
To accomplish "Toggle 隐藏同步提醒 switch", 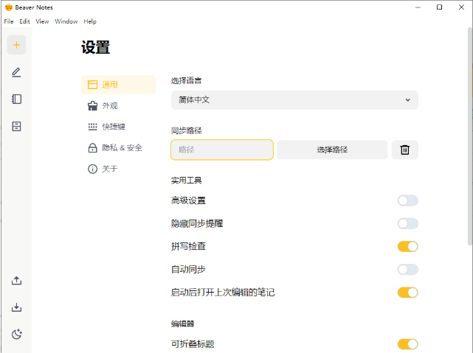I will (407, 223).
